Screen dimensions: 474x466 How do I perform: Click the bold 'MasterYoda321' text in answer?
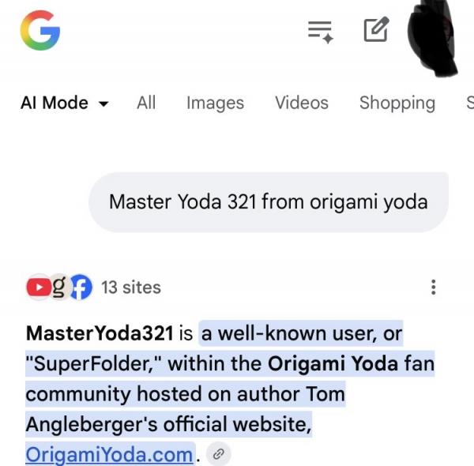click(100, 333)
